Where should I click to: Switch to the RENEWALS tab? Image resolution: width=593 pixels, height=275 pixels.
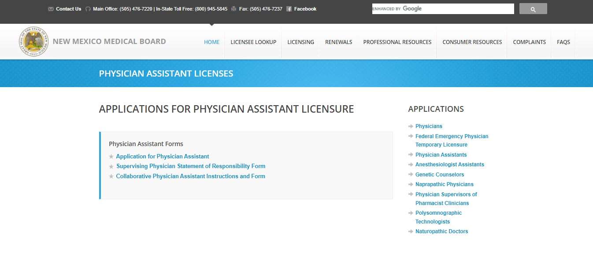coord(338,42)
